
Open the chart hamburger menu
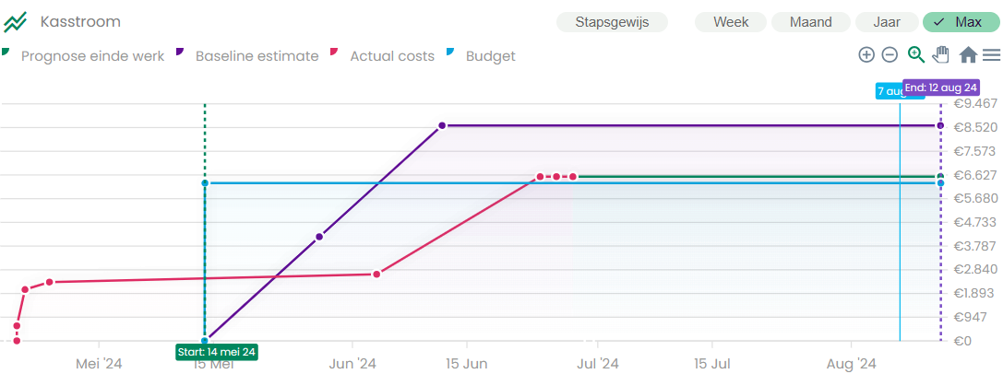pyautogui.click(x=991, y=55)
